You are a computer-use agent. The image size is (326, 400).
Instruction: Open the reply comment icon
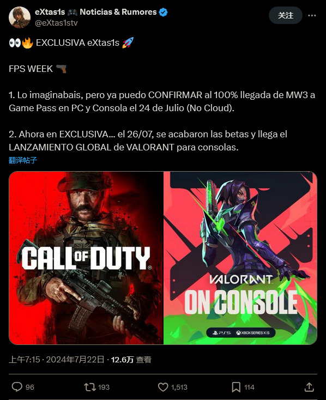tap(17, 387)
